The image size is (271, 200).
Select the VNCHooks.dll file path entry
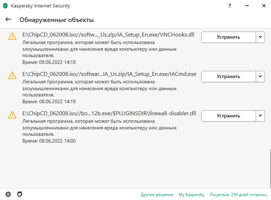point(108,34)
